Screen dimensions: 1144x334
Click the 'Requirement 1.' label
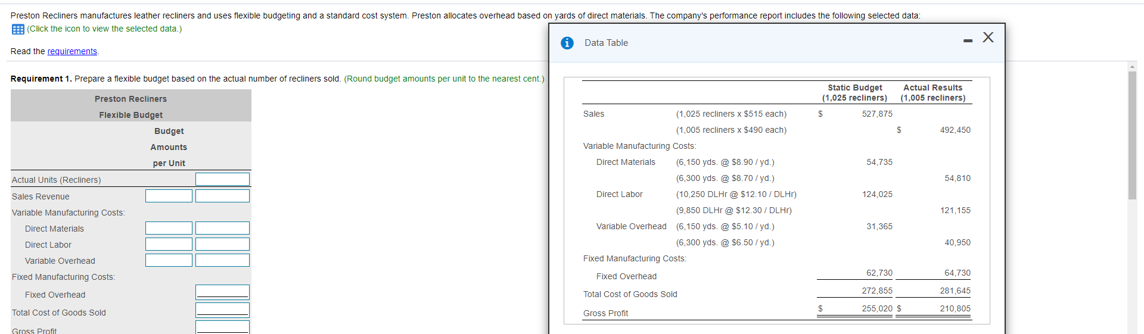[x=41, y=79]
